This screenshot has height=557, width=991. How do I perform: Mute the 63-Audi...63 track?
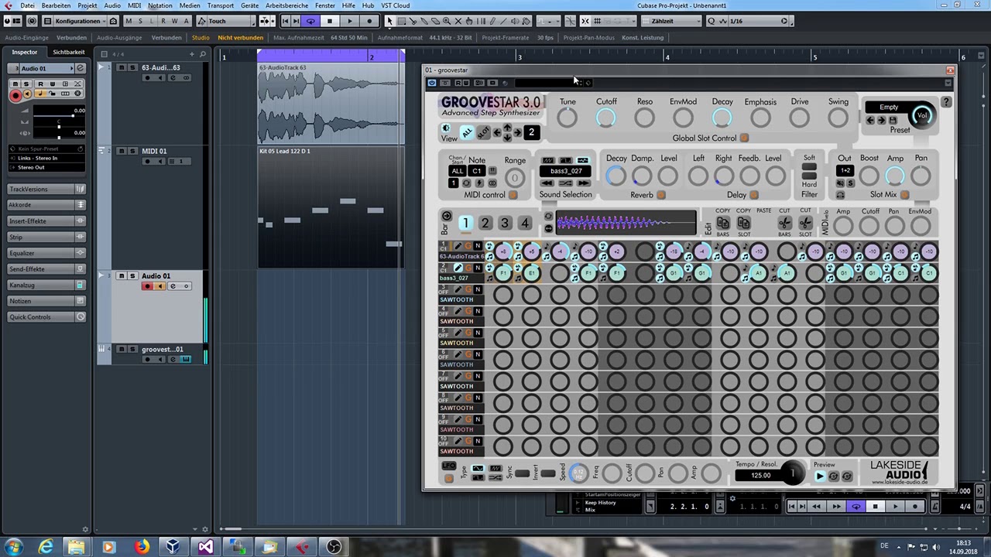122,67
